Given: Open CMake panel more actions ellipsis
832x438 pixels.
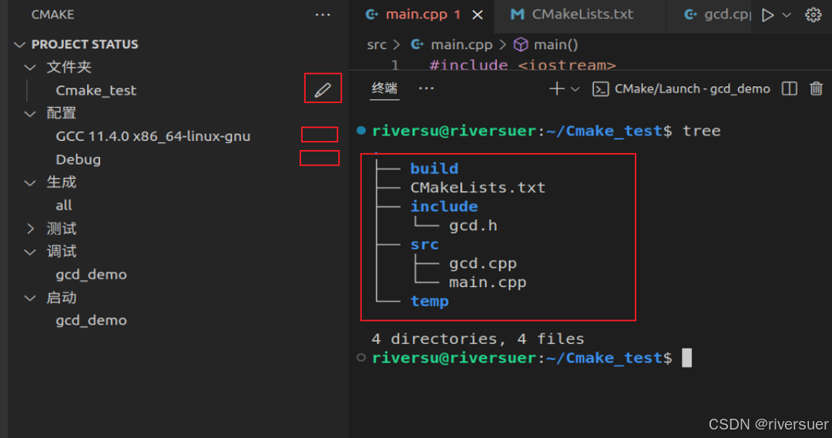Looking at the screenshot, I should coord(323,15).
